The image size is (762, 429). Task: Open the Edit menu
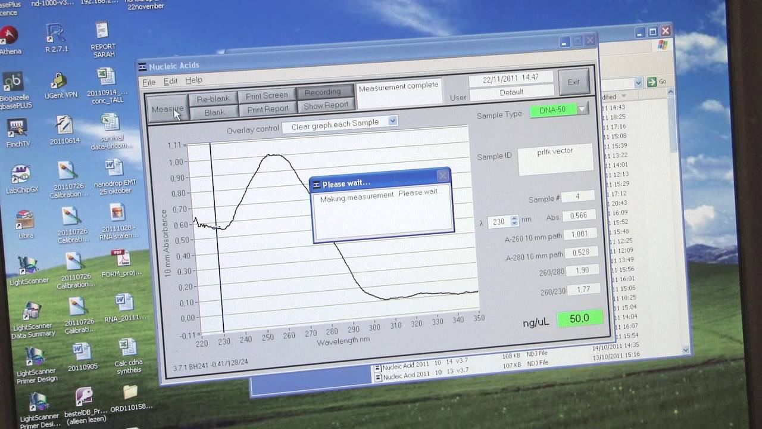point(170,81)
